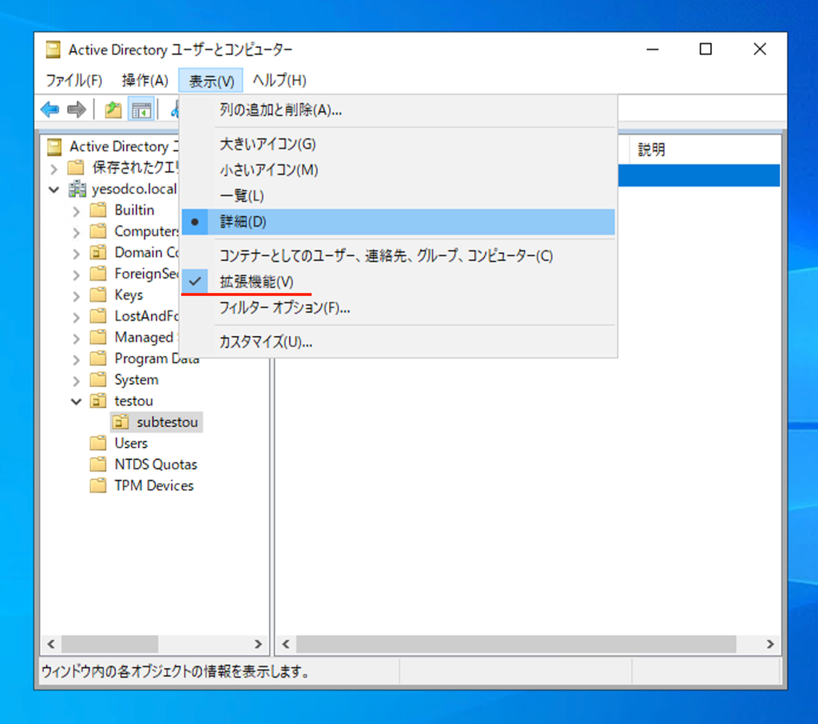The width and height of the screenshot is (818, 724).
Task: Click the details pane horizontal scrollbar thumb
Action: (516, 644)
